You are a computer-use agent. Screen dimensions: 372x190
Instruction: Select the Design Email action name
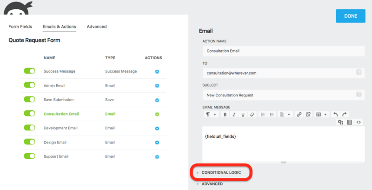click(55, 142)
